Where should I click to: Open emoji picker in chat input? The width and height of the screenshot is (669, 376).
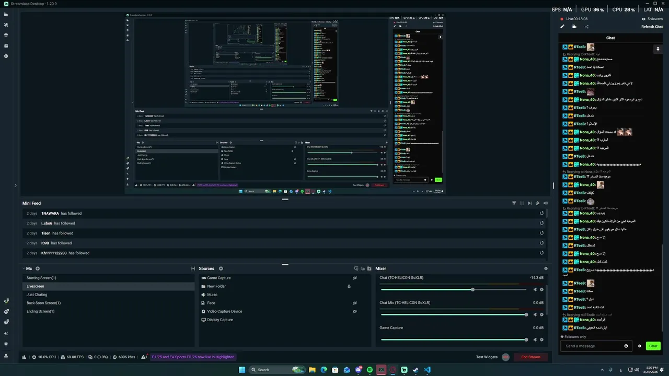[626, 346]
